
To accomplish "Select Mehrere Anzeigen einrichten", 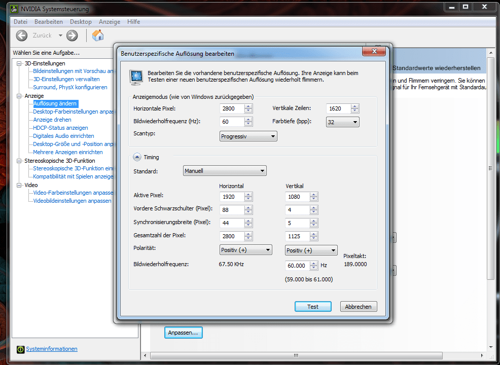I will (x=68, y=152).
